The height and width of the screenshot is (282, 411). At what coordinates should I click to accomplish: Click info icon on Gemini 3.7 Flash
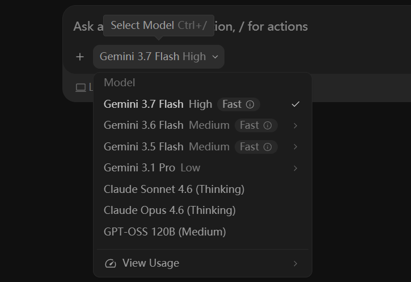tap(250, 104)
